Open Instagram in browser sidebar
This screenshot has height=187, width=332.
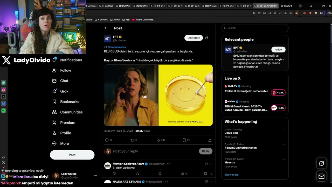tap(3, 90)
